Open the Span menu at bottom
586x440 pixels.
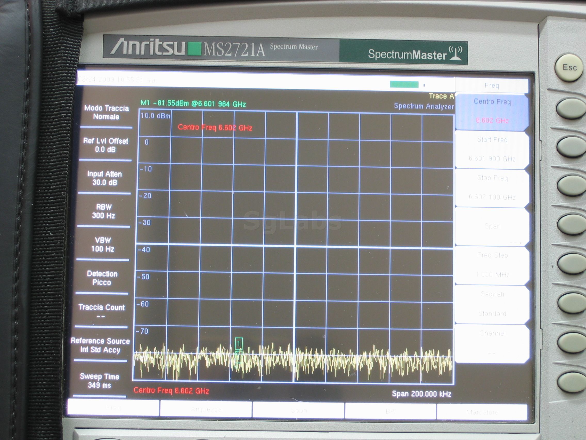tap(298, 411)
